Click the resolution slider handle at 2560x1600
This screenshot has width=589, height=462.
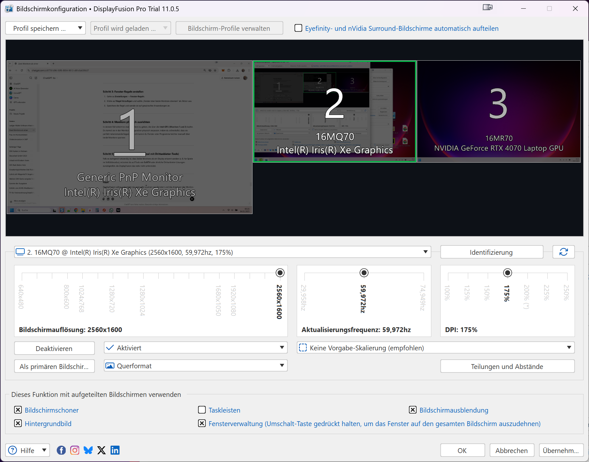click(280, 273)
